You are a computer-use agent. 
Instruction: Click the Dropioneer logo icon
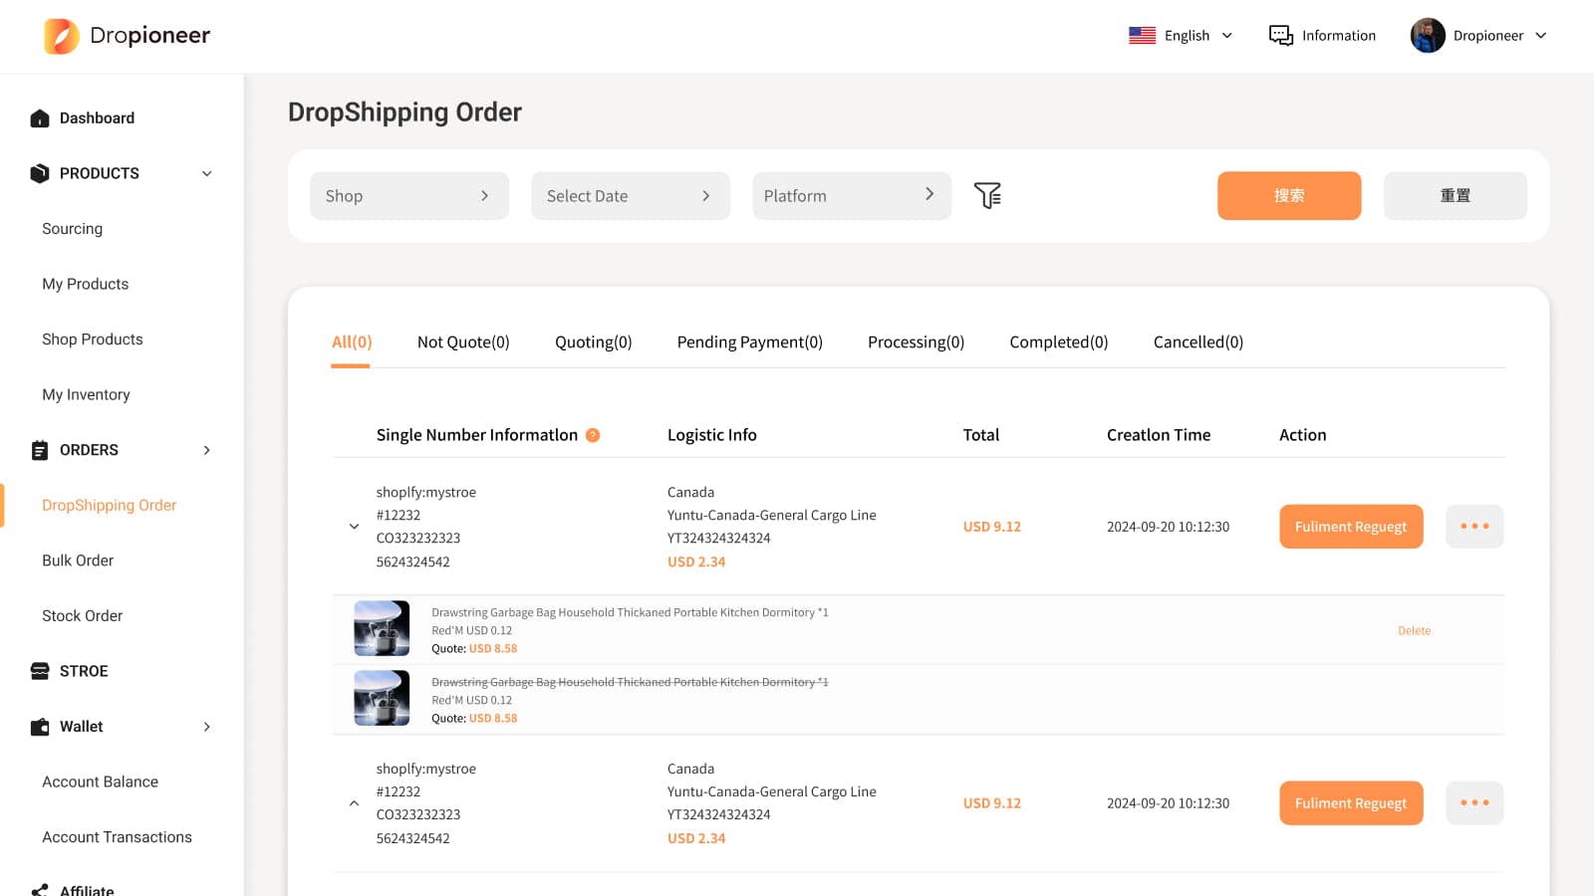click(x=62, y=36)
